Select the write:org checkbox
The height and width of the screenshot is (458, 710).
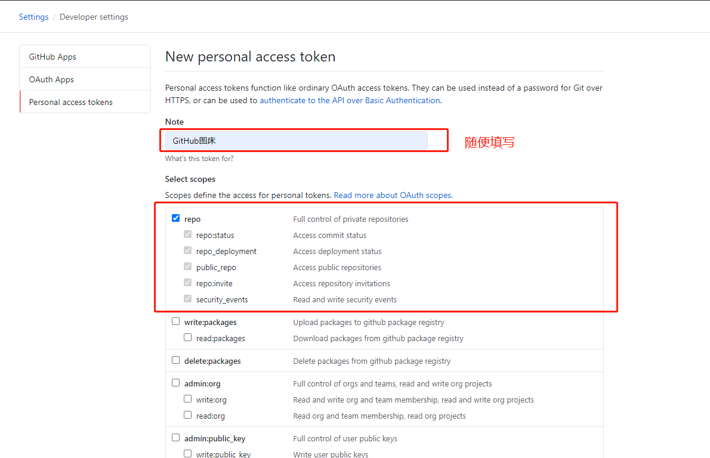pos(187,399)
